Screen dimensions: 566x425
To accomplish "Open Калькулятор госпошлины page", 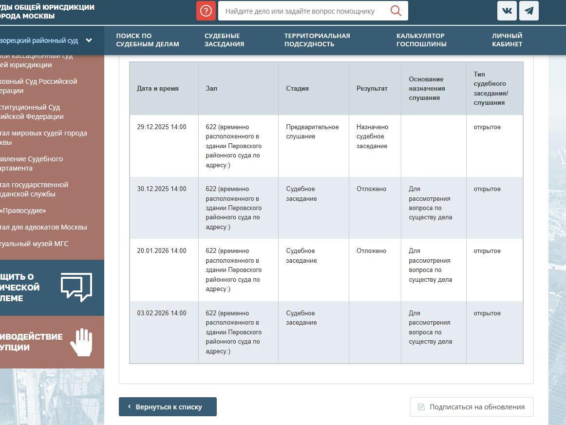I will 421,40.
